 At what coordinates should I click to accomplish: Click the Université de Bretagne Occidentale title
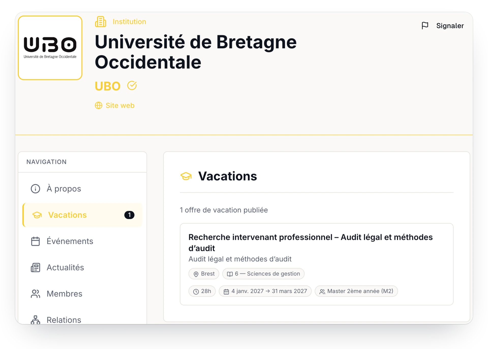click(x=196, y=52)
